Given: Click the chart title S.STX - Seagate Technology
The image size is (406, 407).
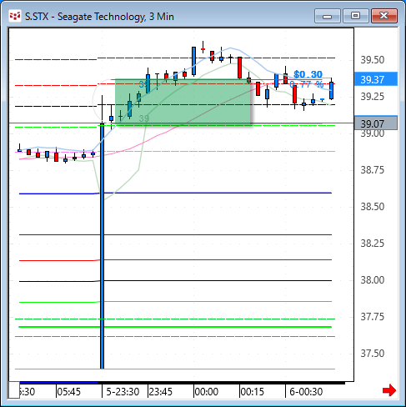Looking at the screenshot, I should (x=99, y=17).
